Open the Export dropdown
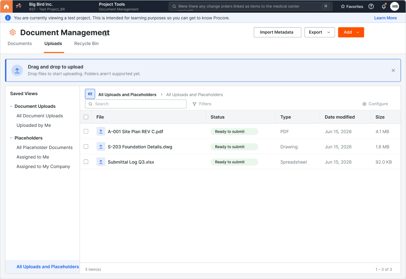This screenshot has width=406, height=279. pos(320,32)
